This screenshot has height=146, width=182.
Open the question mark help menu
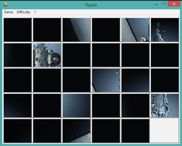point(35,12)
